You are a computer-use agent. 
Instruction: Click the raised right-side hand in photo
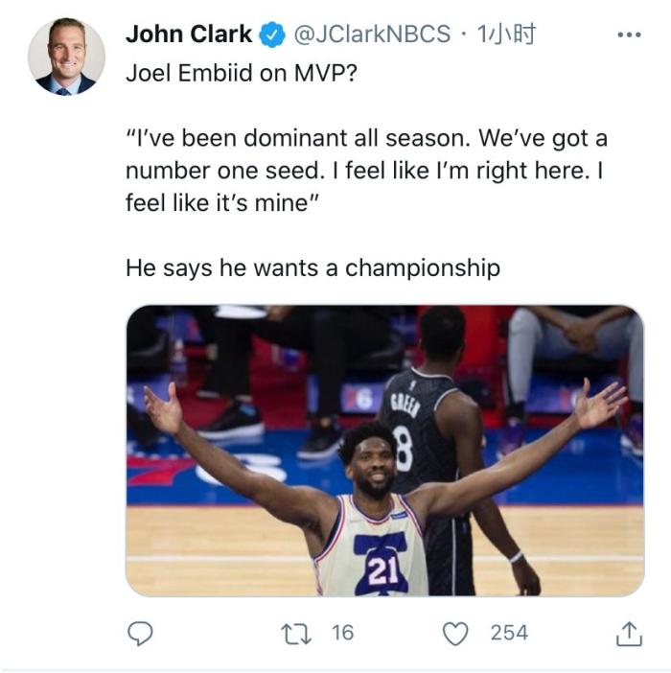point(601,405)
